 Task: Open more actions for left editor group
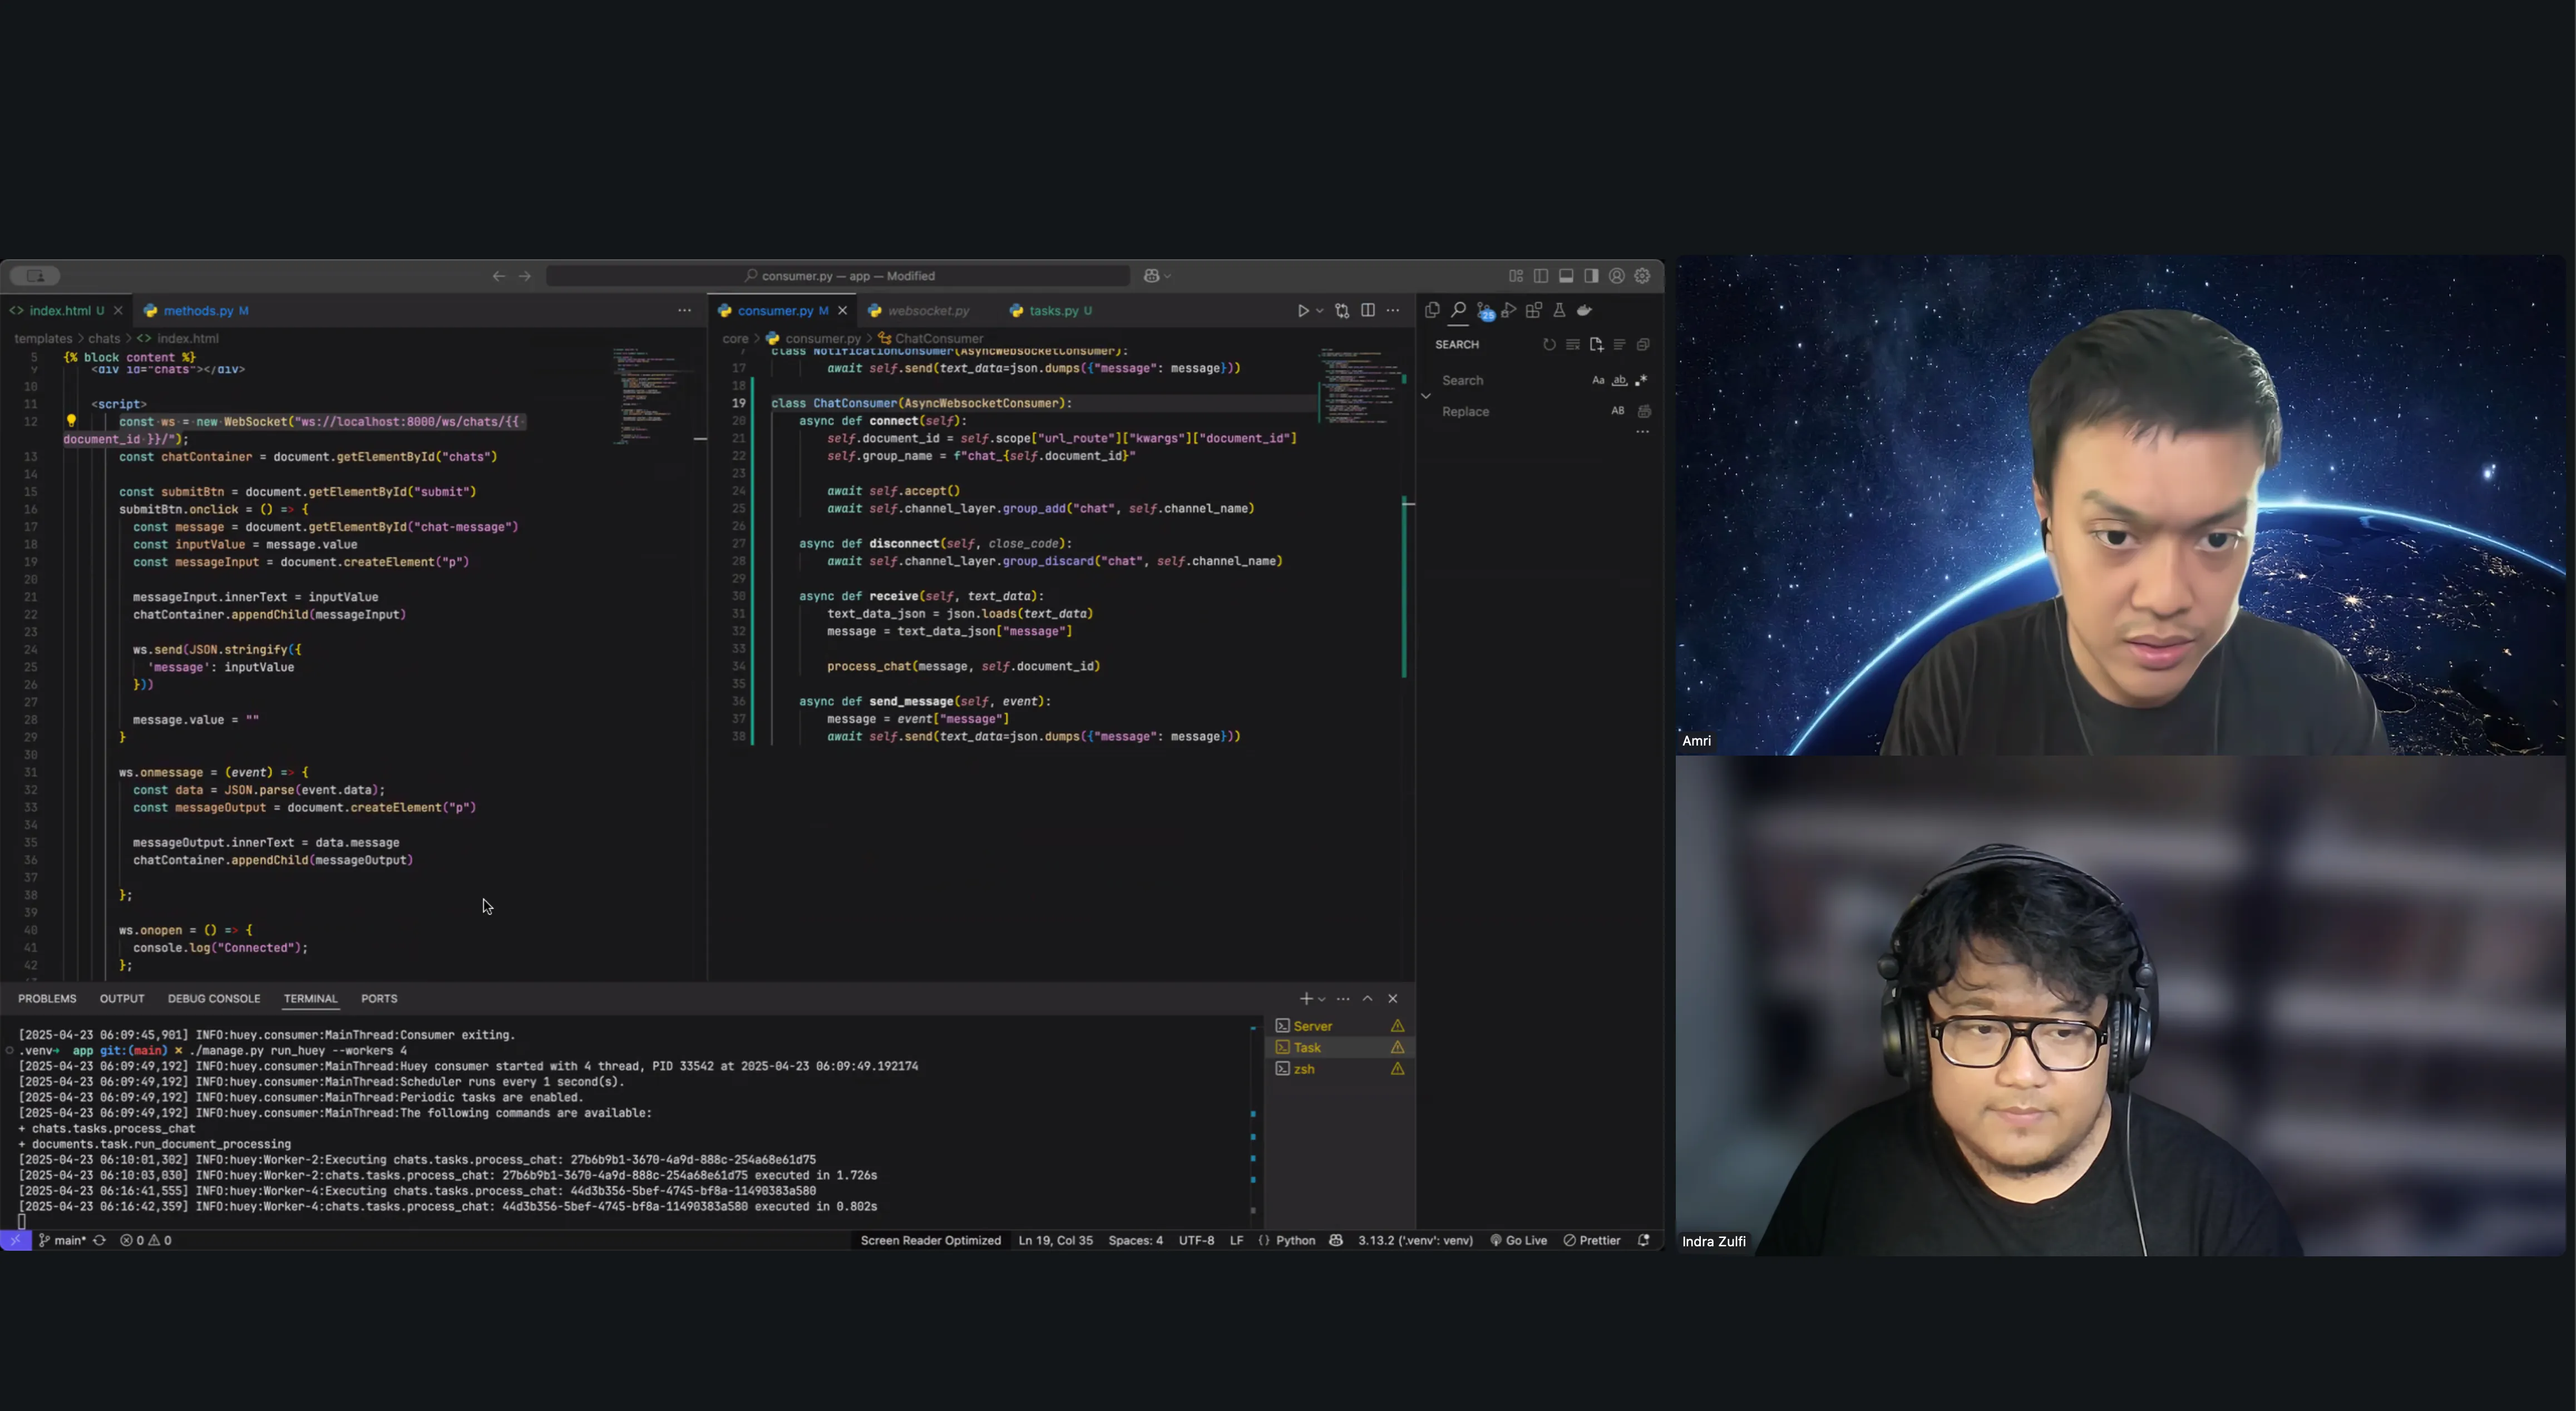(x=684, y=311)
